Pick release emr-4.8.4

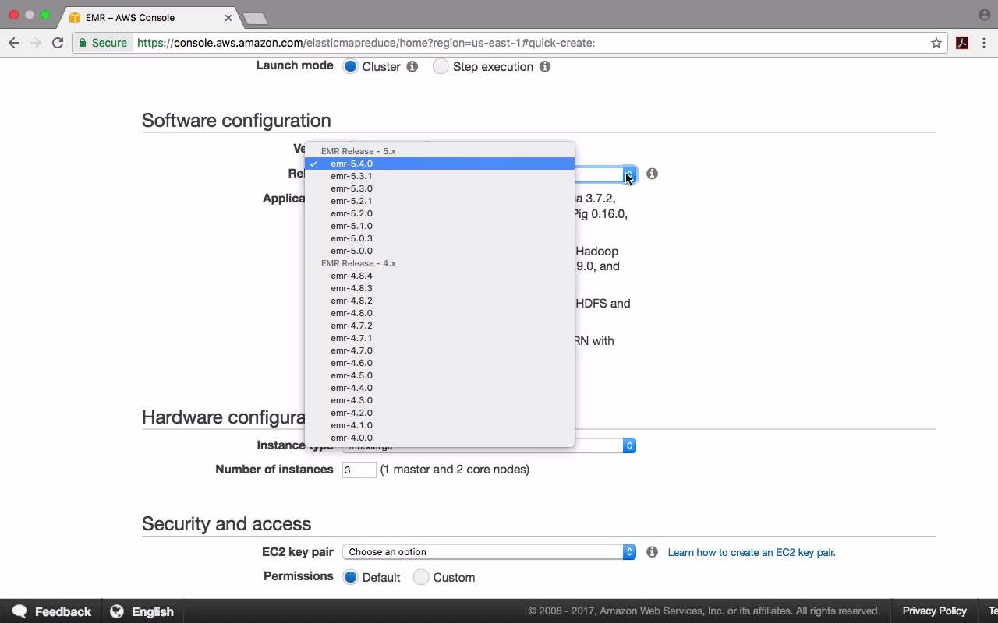[440, 276]
